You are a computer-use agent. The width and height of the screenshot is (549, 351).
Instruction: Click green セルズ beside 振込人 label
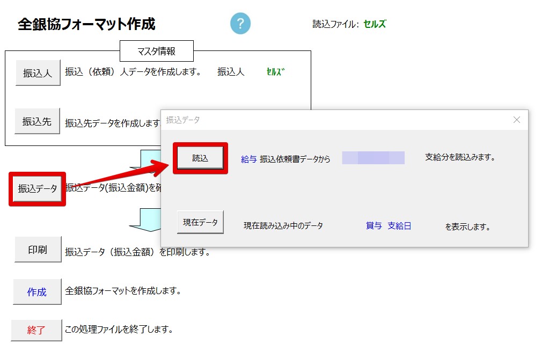tap(275, 72)
